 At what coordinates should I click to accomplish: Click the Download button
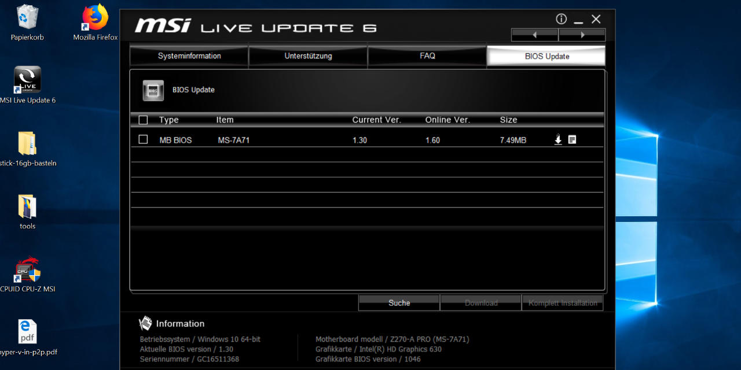[x=481, y=303]
